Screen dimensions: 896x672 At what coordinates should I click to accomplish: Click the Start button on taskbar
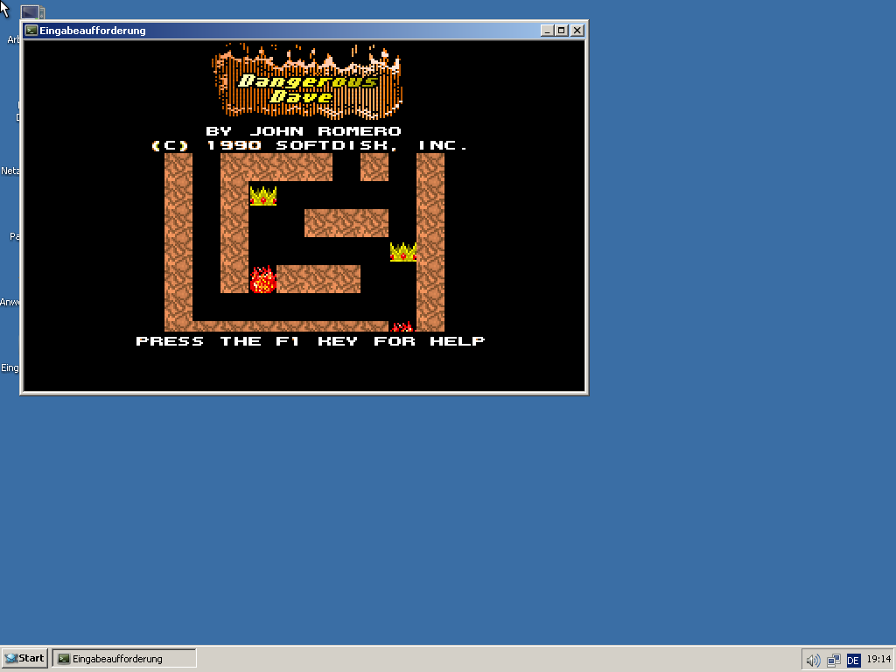click(x=24, y=658)
